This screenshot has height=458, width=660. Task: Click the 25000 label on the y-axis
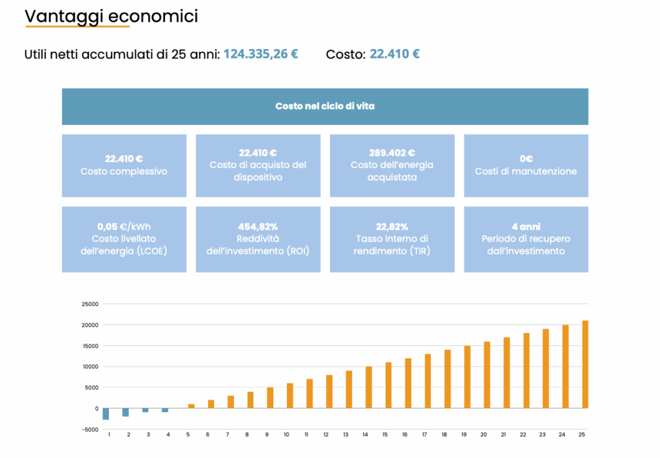[90, 304]
